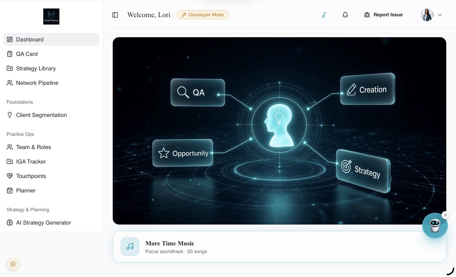
Task: Click the Strategy & Planning section label
Action: pos(28,210)
